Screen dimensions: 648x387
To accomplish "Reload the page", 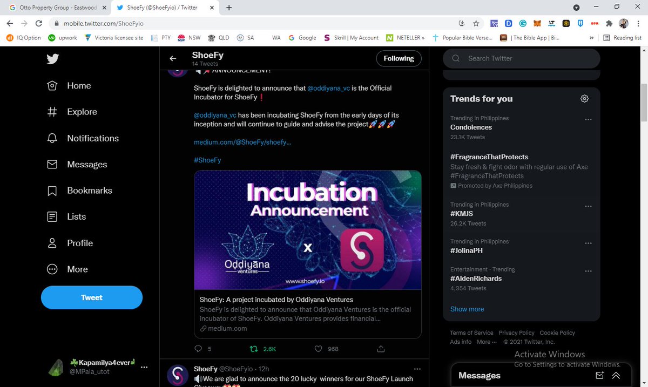I will pos(39,23).
